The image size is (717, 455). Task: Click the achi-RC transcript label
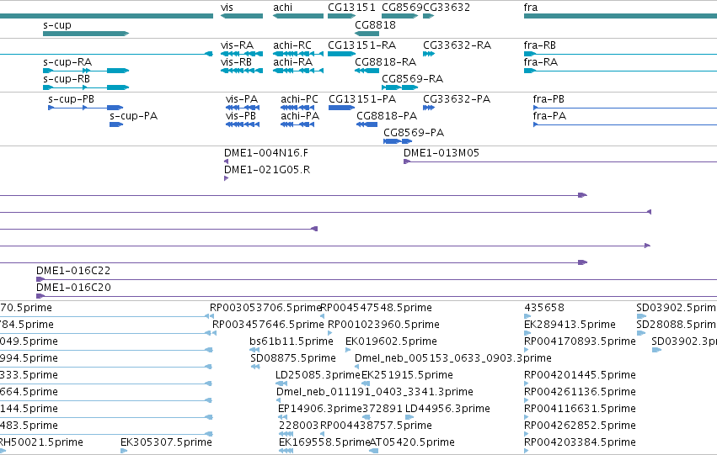(292, 45)
